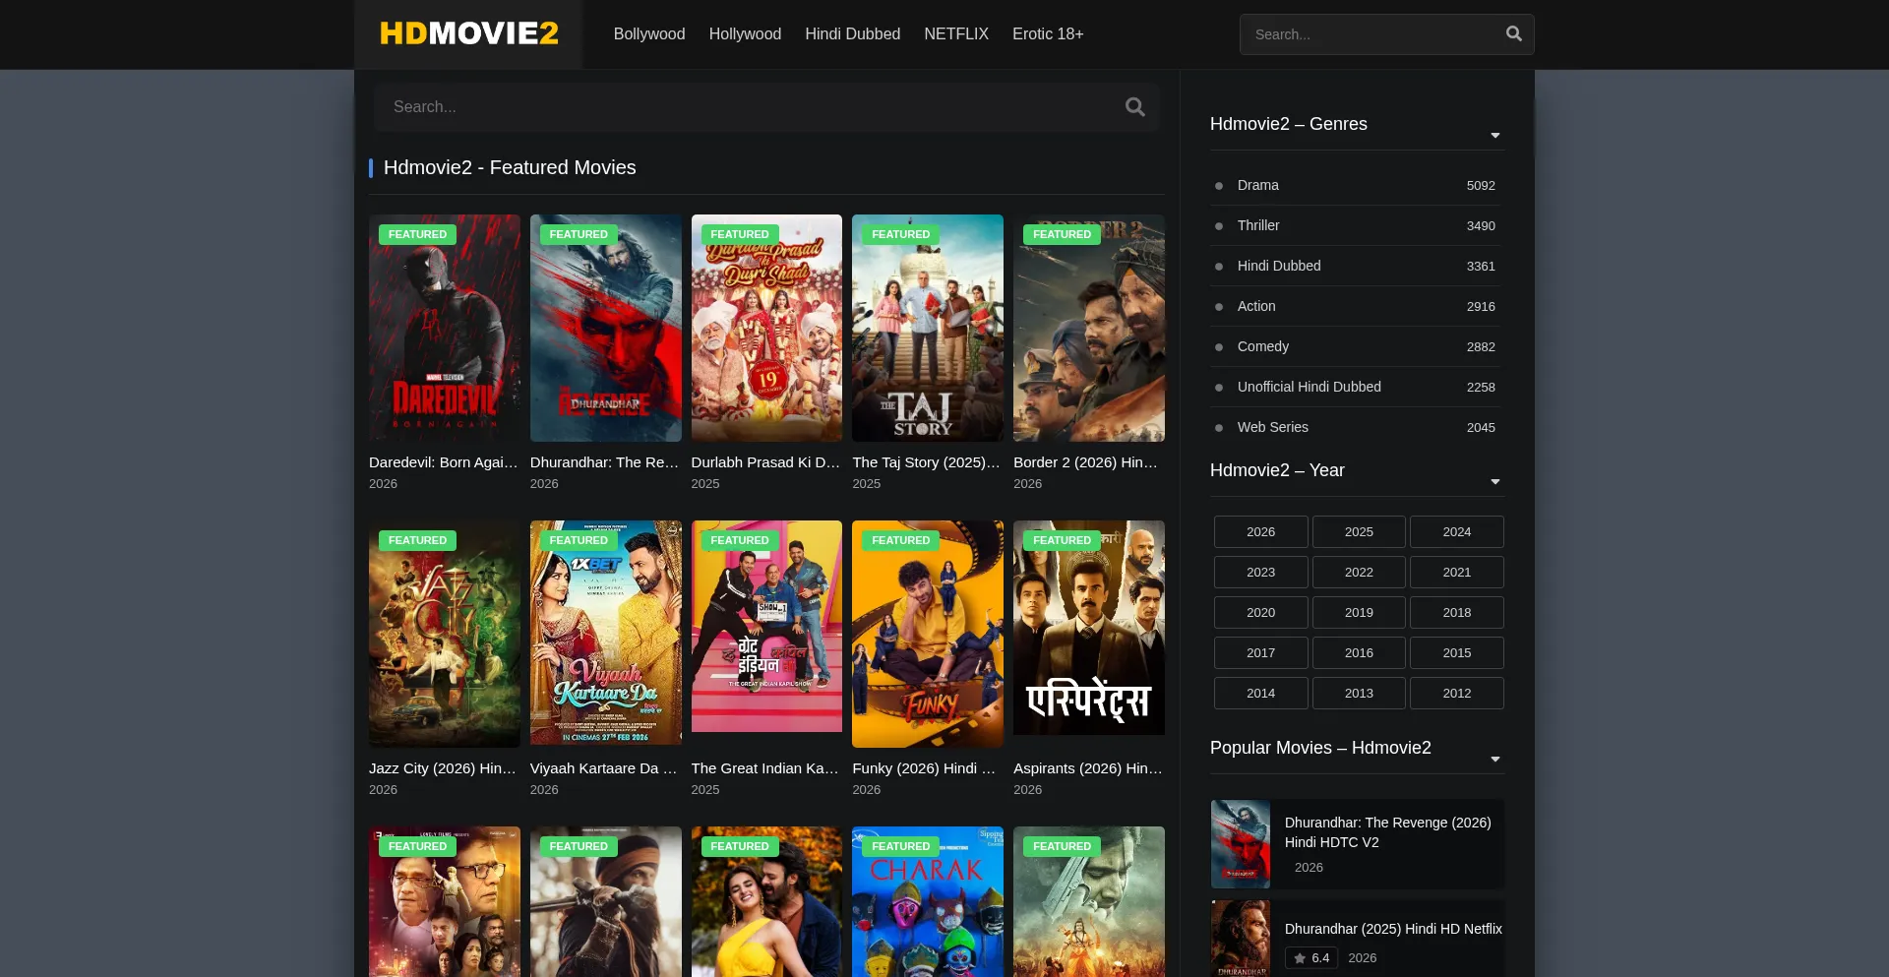Collapse the Hdmovie2 – Year section arrow
The width and height of the screenshot is (1889, 977).
click(x=1495, y=482)
